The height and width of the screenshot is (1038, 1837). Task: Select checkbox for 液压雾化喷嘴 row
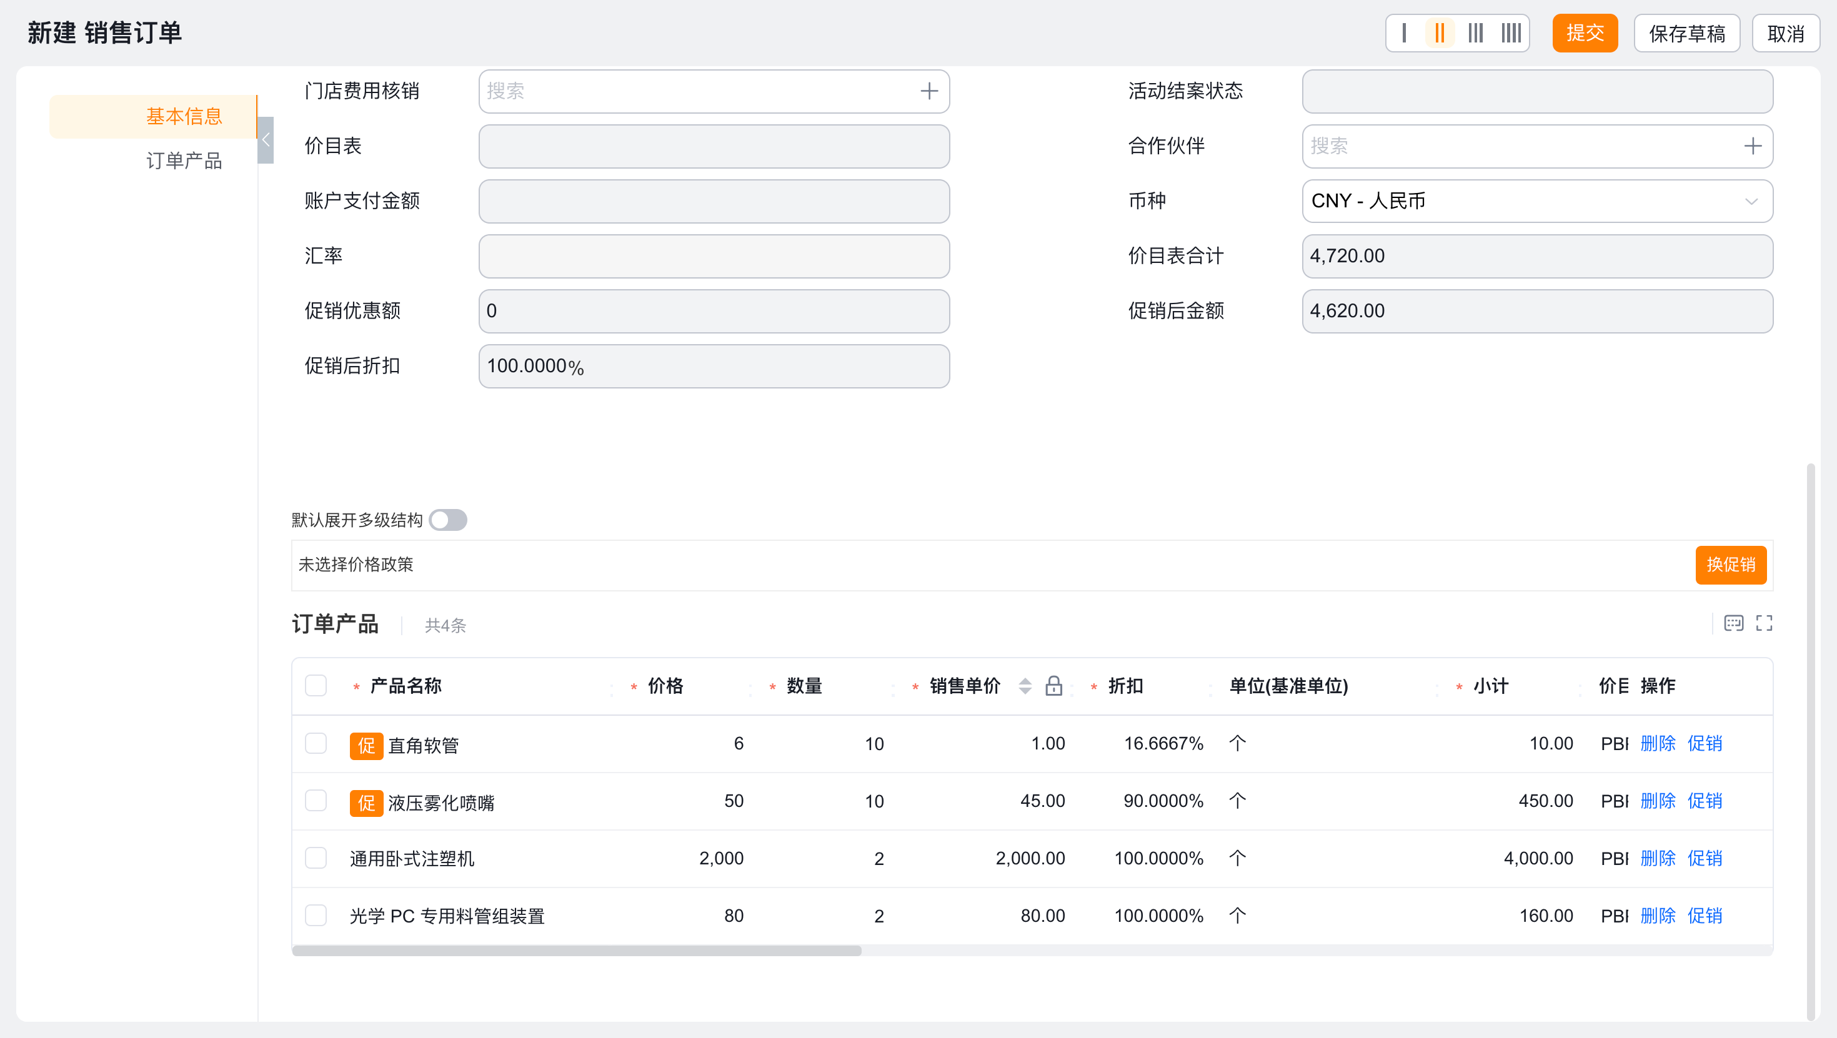(316, 801)
